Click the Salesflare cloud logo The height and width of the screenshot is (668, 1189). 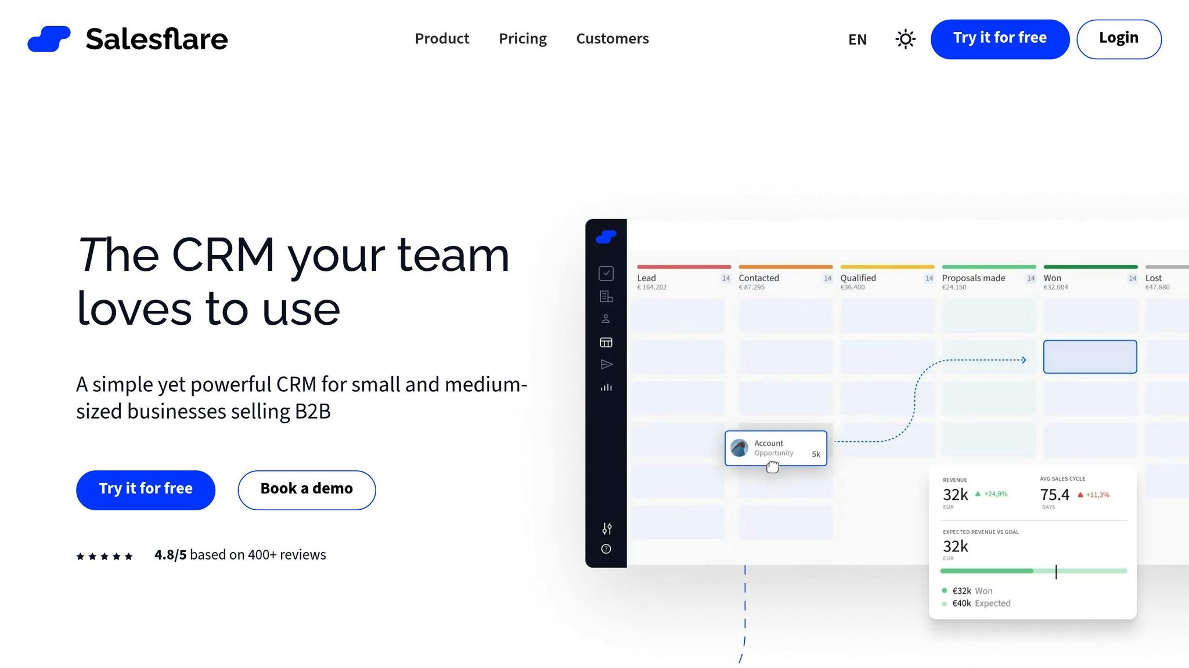(x=606, y=237)
